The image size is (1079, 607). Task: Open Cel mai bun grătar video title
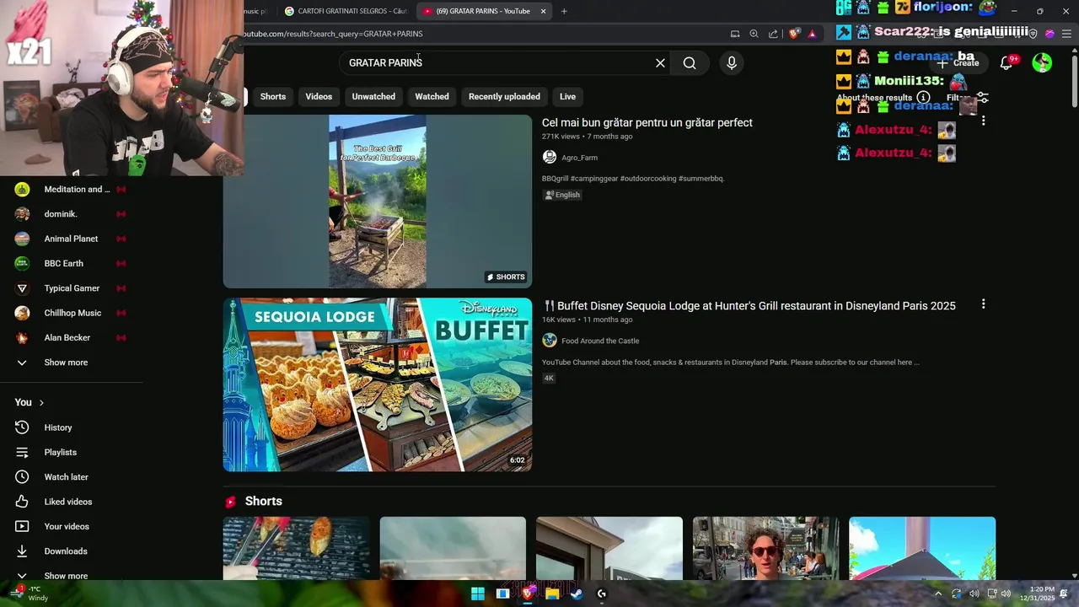pos(647,123)
